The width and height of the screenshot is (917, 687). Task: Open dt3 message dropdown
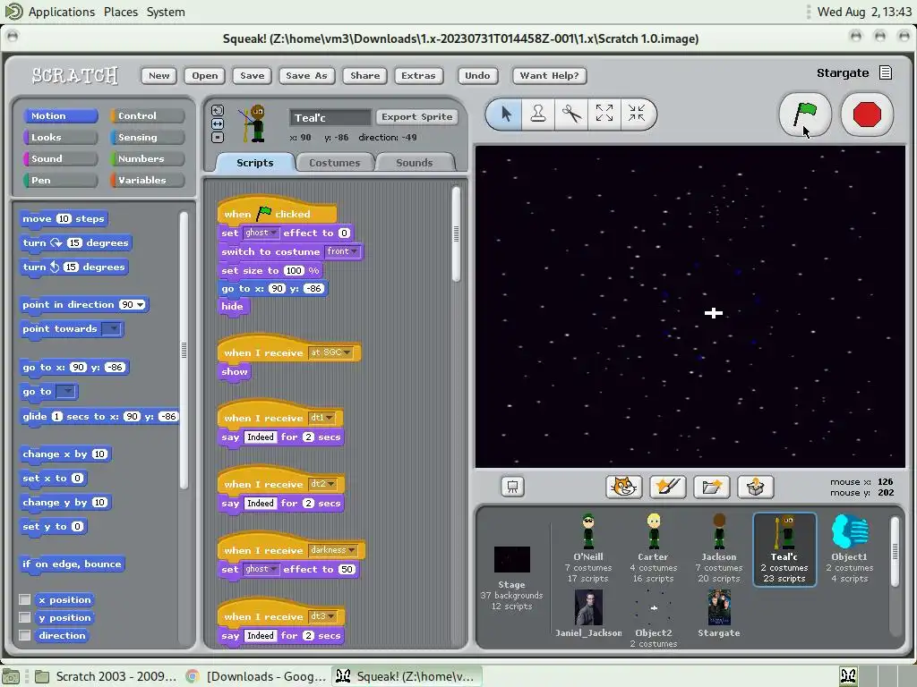coord(322,616)
